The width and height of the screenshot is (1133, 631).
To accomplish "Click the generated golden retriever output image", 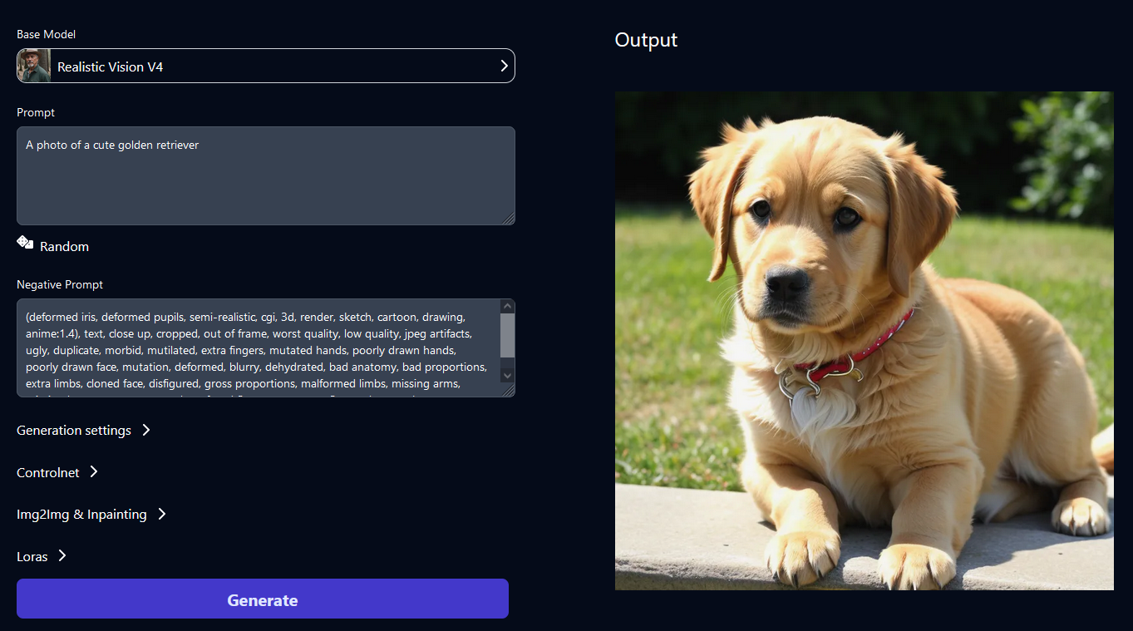I will click(x=864, y=341).
